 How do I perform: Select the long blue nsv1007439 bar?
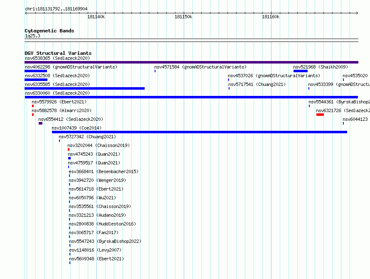click(200, 132)
